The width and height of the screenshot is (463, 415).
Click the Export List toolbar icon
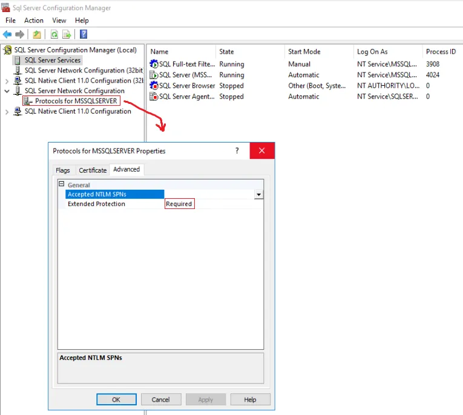pos(67,34)
